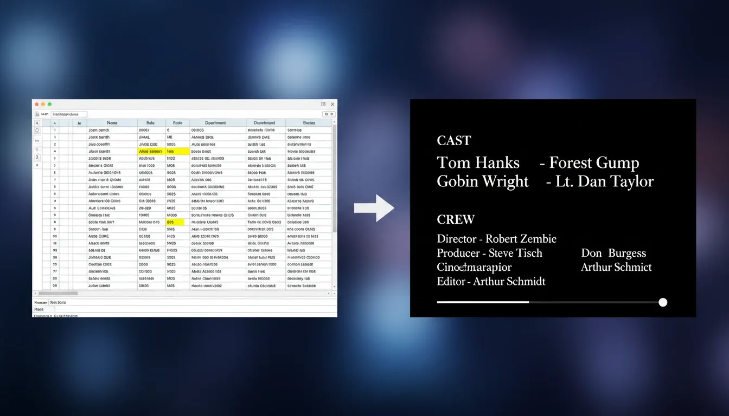Click the spreadsheet horizontal scrollbar thumb

click(x=58, y=294)
